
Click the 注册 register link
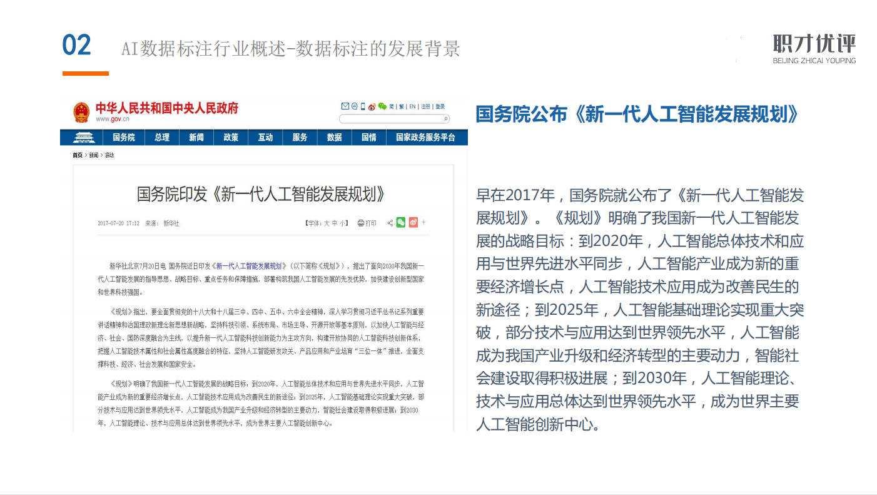[425, 106]
